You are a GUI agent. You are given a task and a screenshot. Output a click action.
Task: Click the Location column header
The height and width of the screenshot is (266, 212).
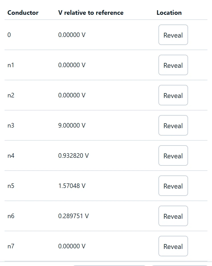tap(169, 13)
